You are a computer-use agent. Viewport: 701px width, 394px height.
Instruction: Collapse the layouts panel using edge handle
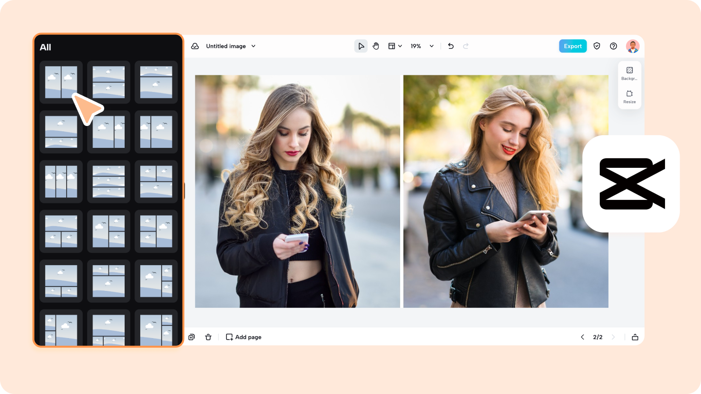[x=184, y=191]
